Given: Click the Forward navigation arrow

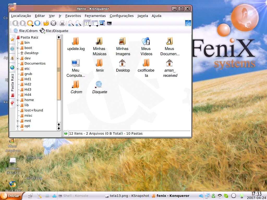Looking at the screenshot, I should tap(23, 23).
